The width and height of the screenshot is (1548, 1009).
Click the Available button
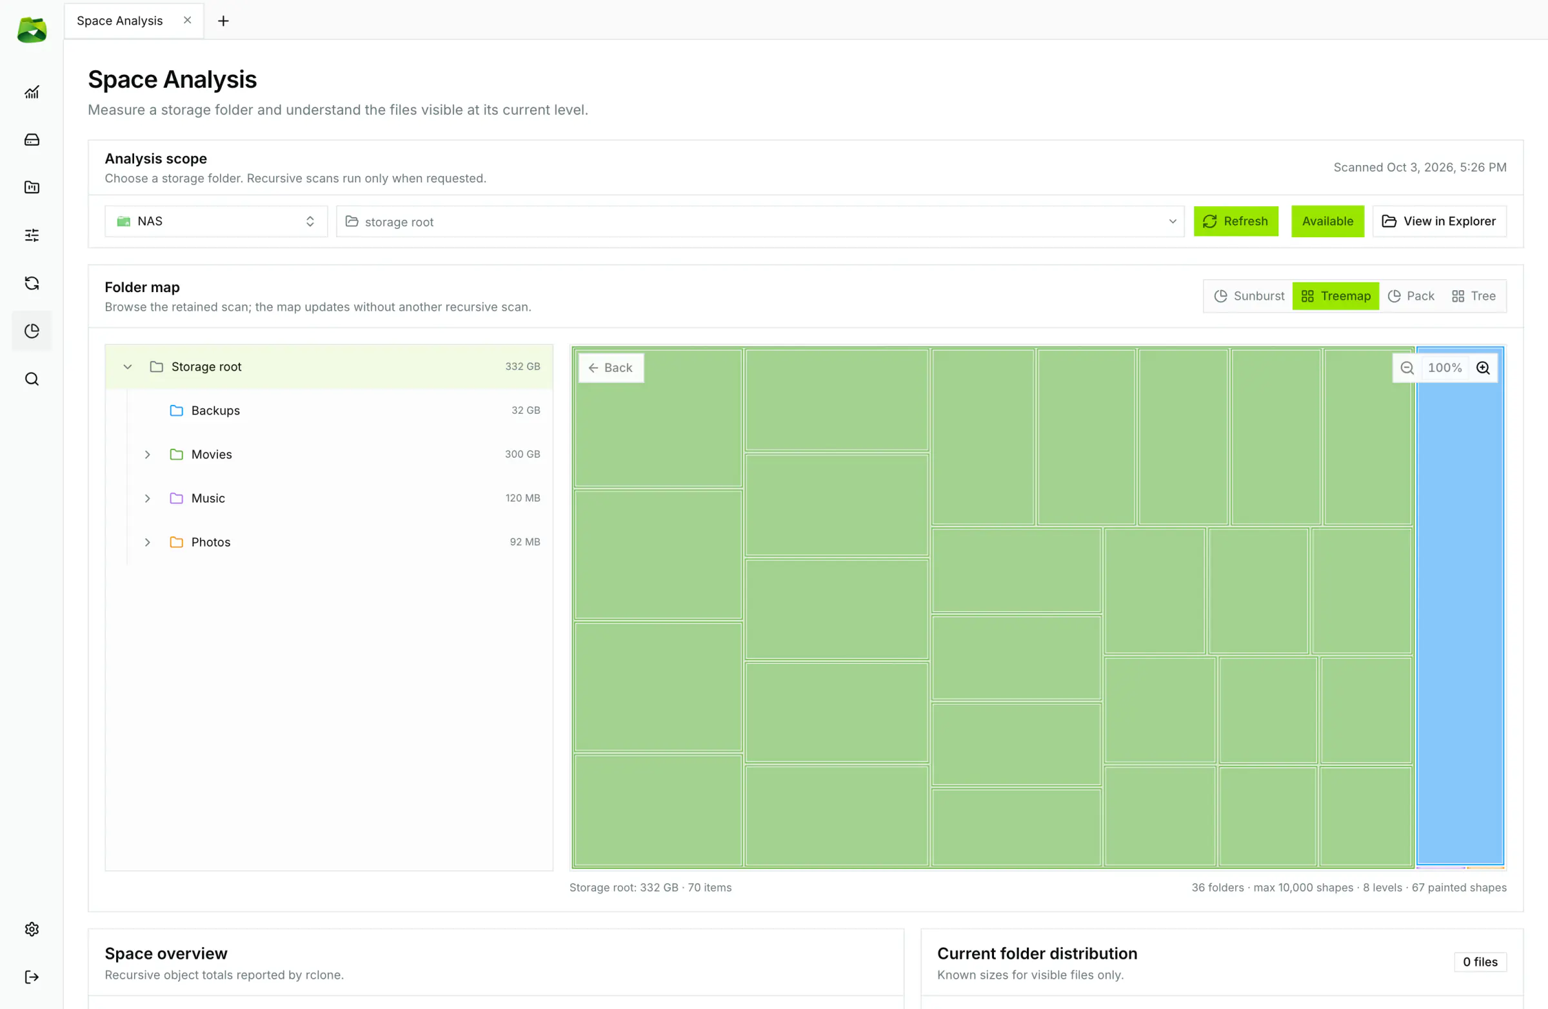(x=1327, y=222)
